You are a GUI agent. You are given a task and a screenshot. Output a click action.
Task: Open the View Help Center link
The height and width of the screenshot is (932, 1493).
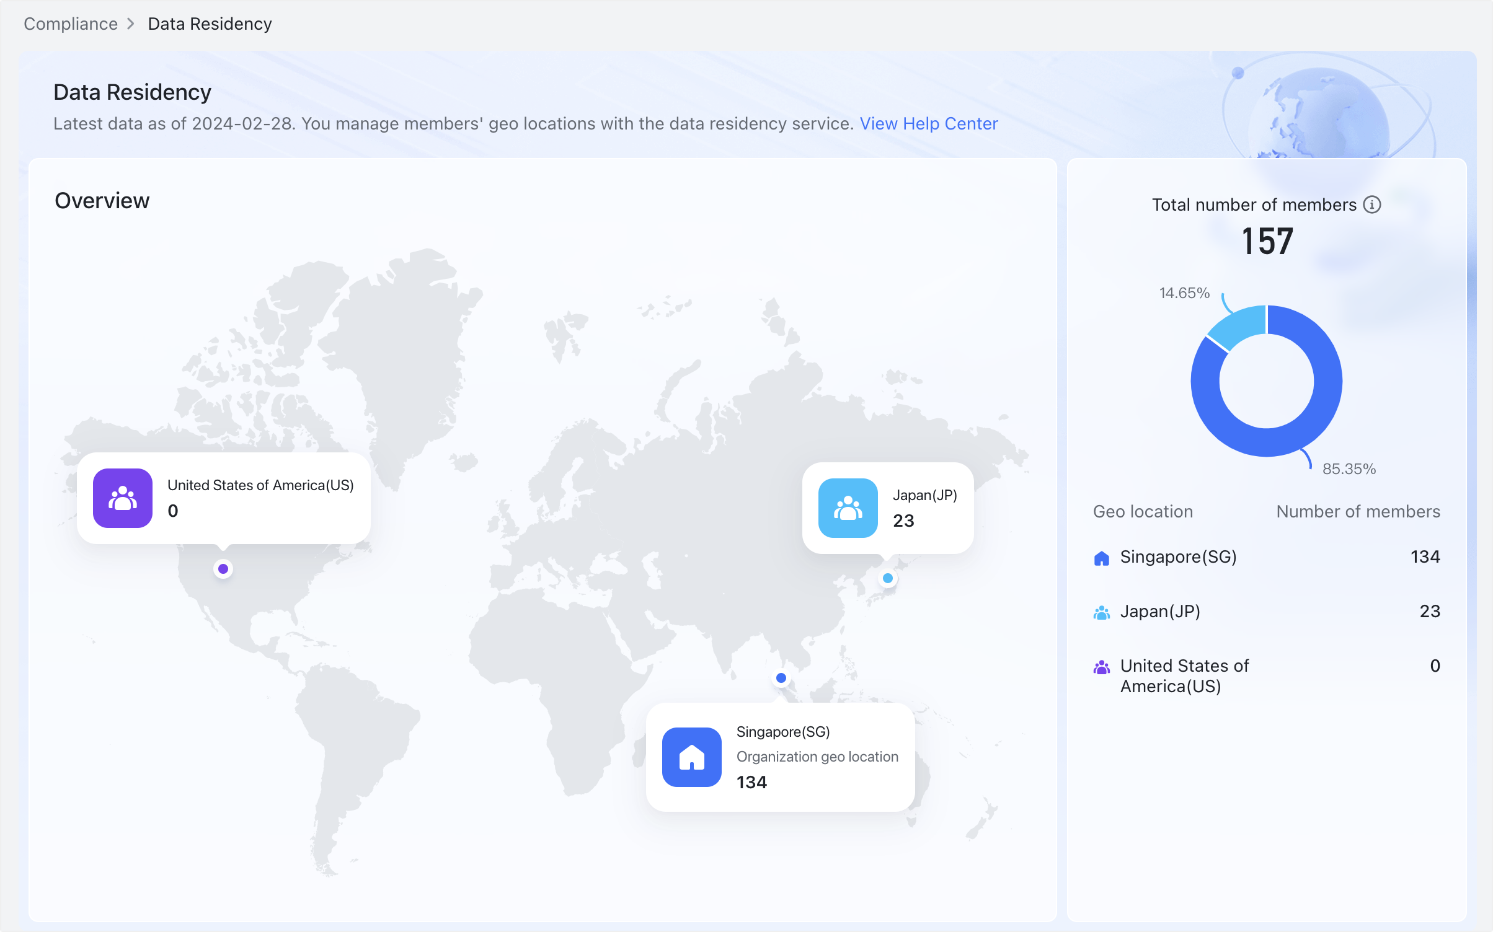pos(928,123)
